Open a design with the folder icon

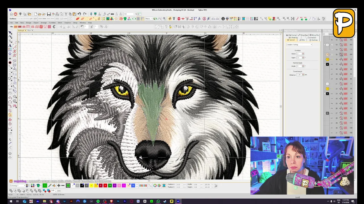(40, 14)
